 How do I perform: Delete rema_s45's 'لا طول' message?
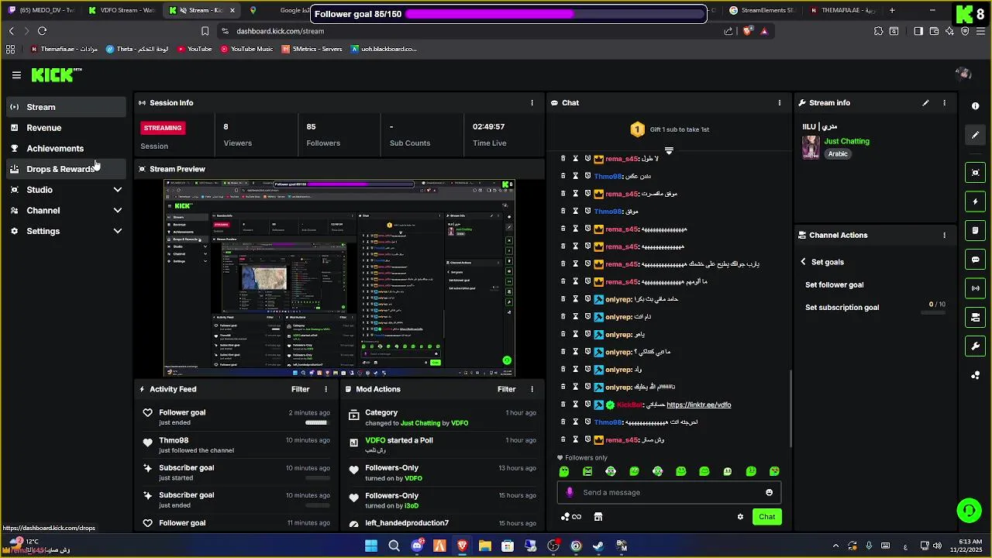point(563,158)
